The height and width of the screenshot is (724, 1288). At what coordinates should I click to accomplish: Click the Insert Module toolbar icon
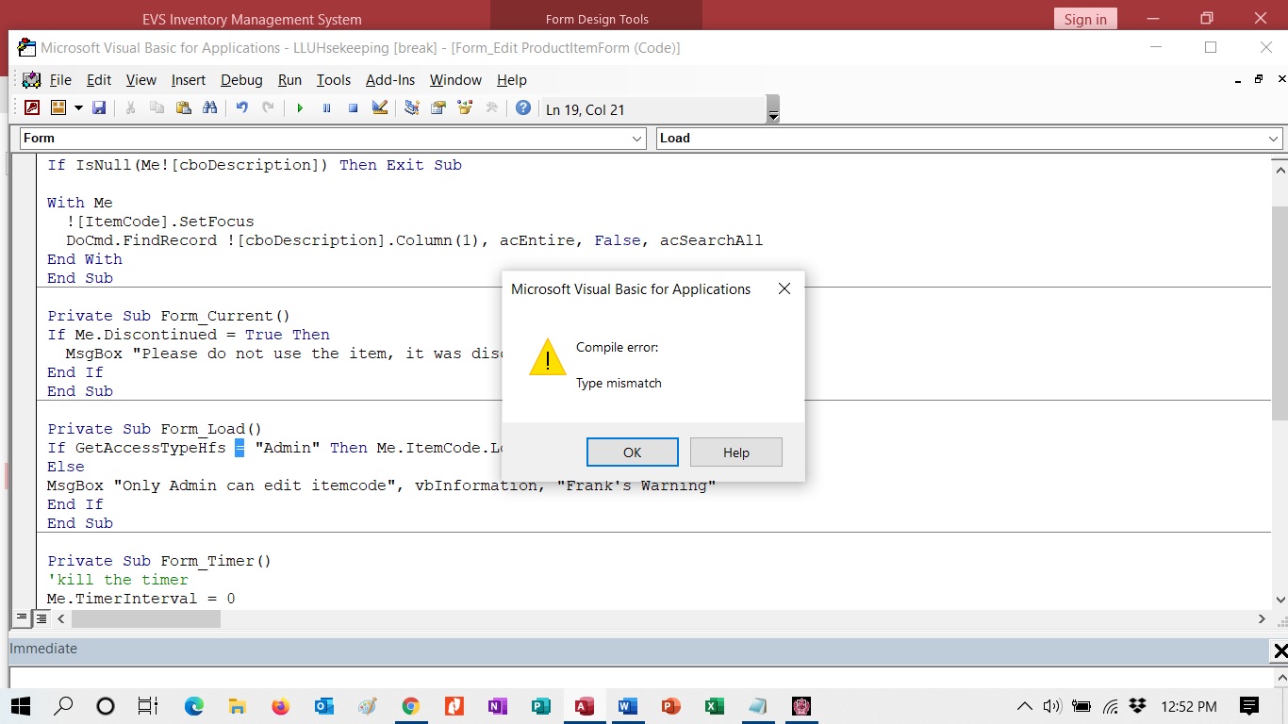58,108
